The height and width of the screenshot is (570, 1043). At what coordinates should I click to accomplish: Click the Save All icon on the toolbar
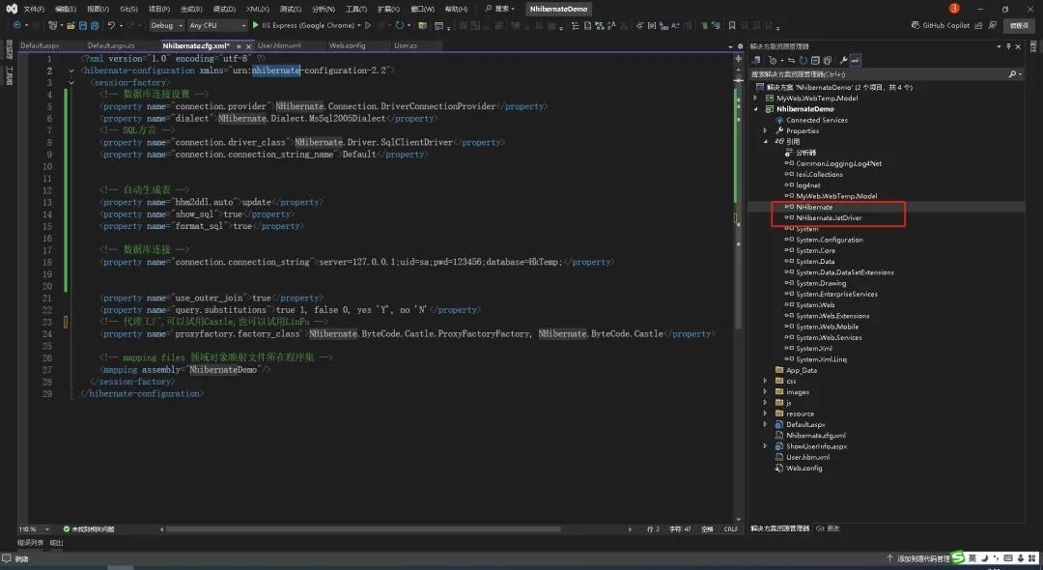click(94, 24)
